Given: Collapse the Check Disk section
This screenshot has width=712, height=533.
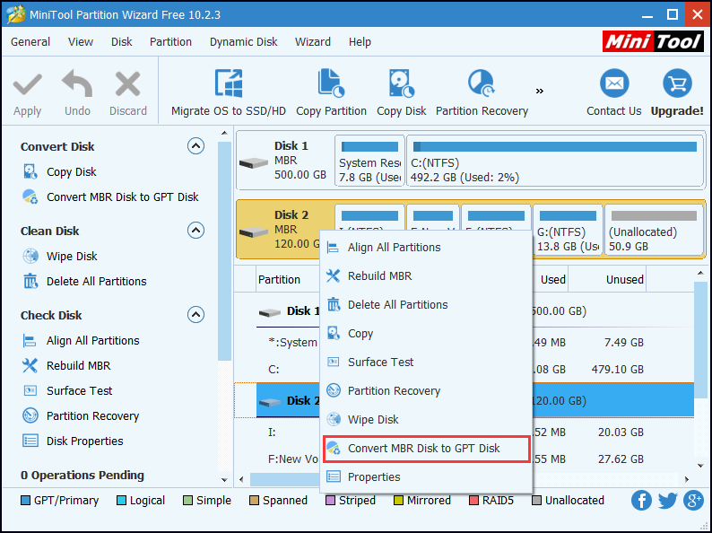Looking at the screenshot, I should [x=195, y=314].
